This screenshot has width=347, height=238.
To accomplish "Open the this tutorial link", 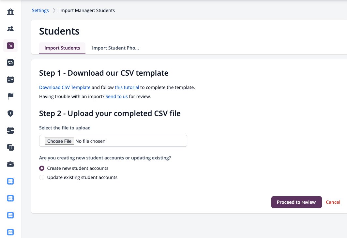I will coord(127,87).
